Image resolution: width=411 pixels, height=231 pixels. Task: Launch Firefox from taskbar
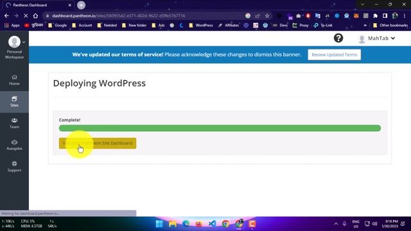coord(199,224)
